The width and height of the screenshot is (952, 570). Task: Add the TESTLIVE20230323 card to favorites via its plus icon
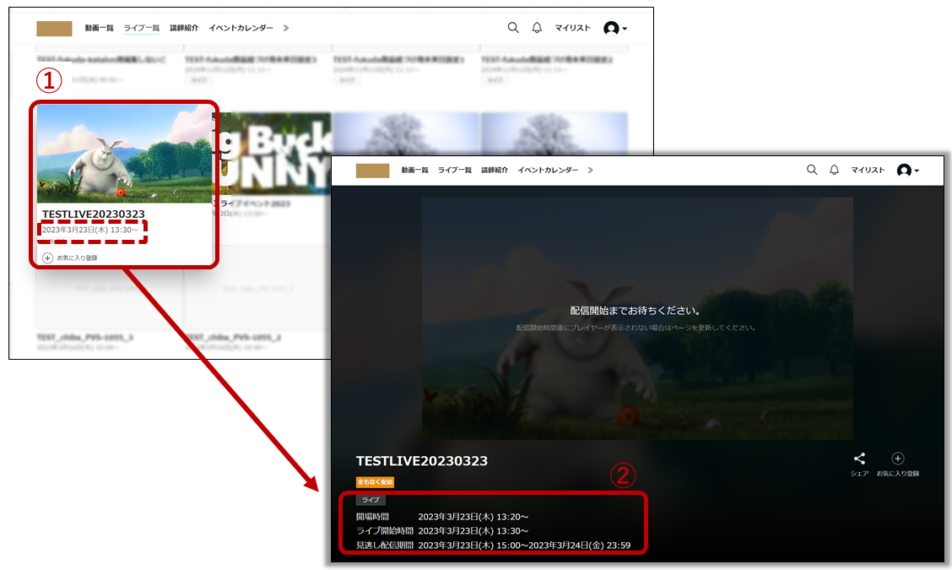click(47, 258)
